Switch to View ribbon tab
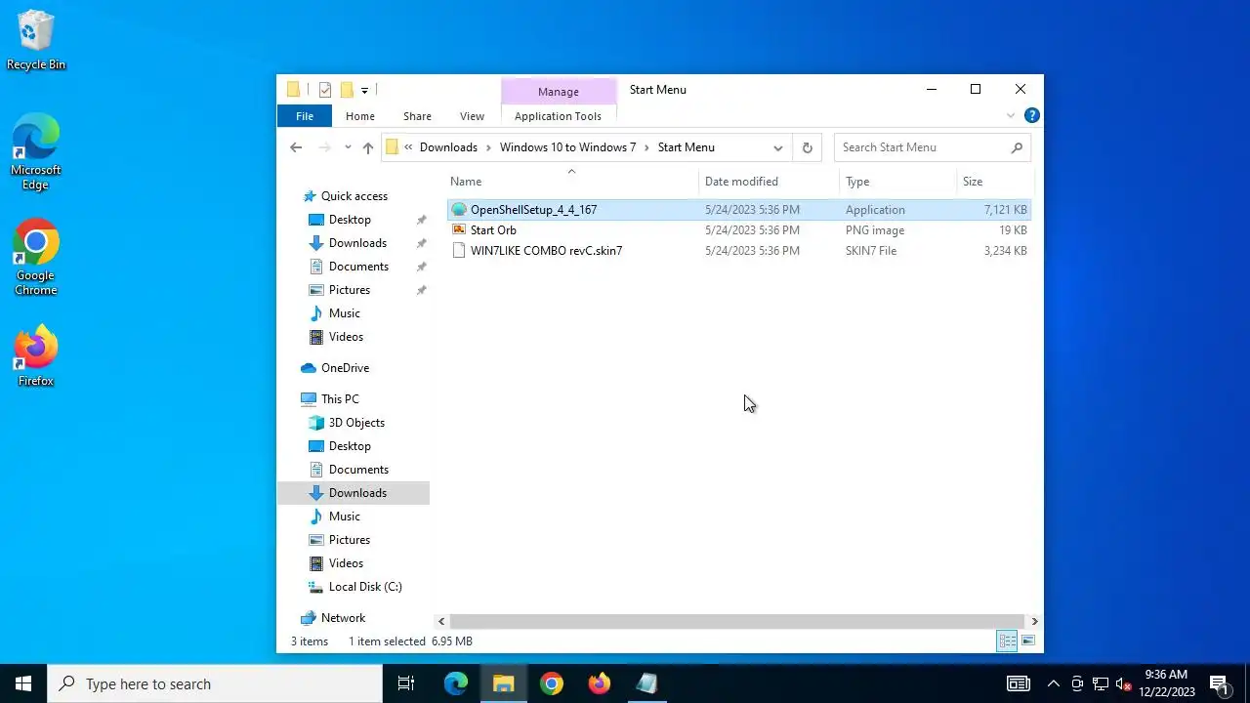Screen dimensions: 1250x703 click(472, 116)
